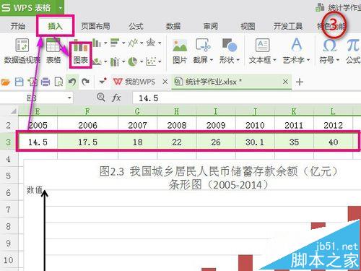Select the line chart icon
Image resolution: width=361 pixels, height=271 pixels.
133,43
